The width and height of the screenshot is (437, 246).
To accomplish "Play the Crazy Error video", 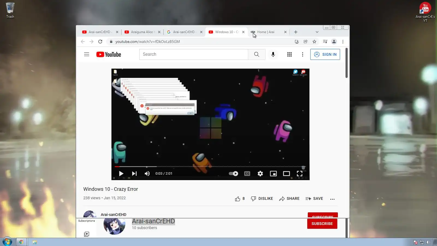I will 121,174.
